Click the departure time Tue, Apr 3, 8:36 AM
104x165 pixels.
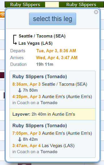[56, 51]
